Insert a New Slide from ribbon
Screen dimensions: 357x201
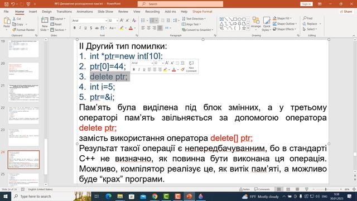pos(45,24)
